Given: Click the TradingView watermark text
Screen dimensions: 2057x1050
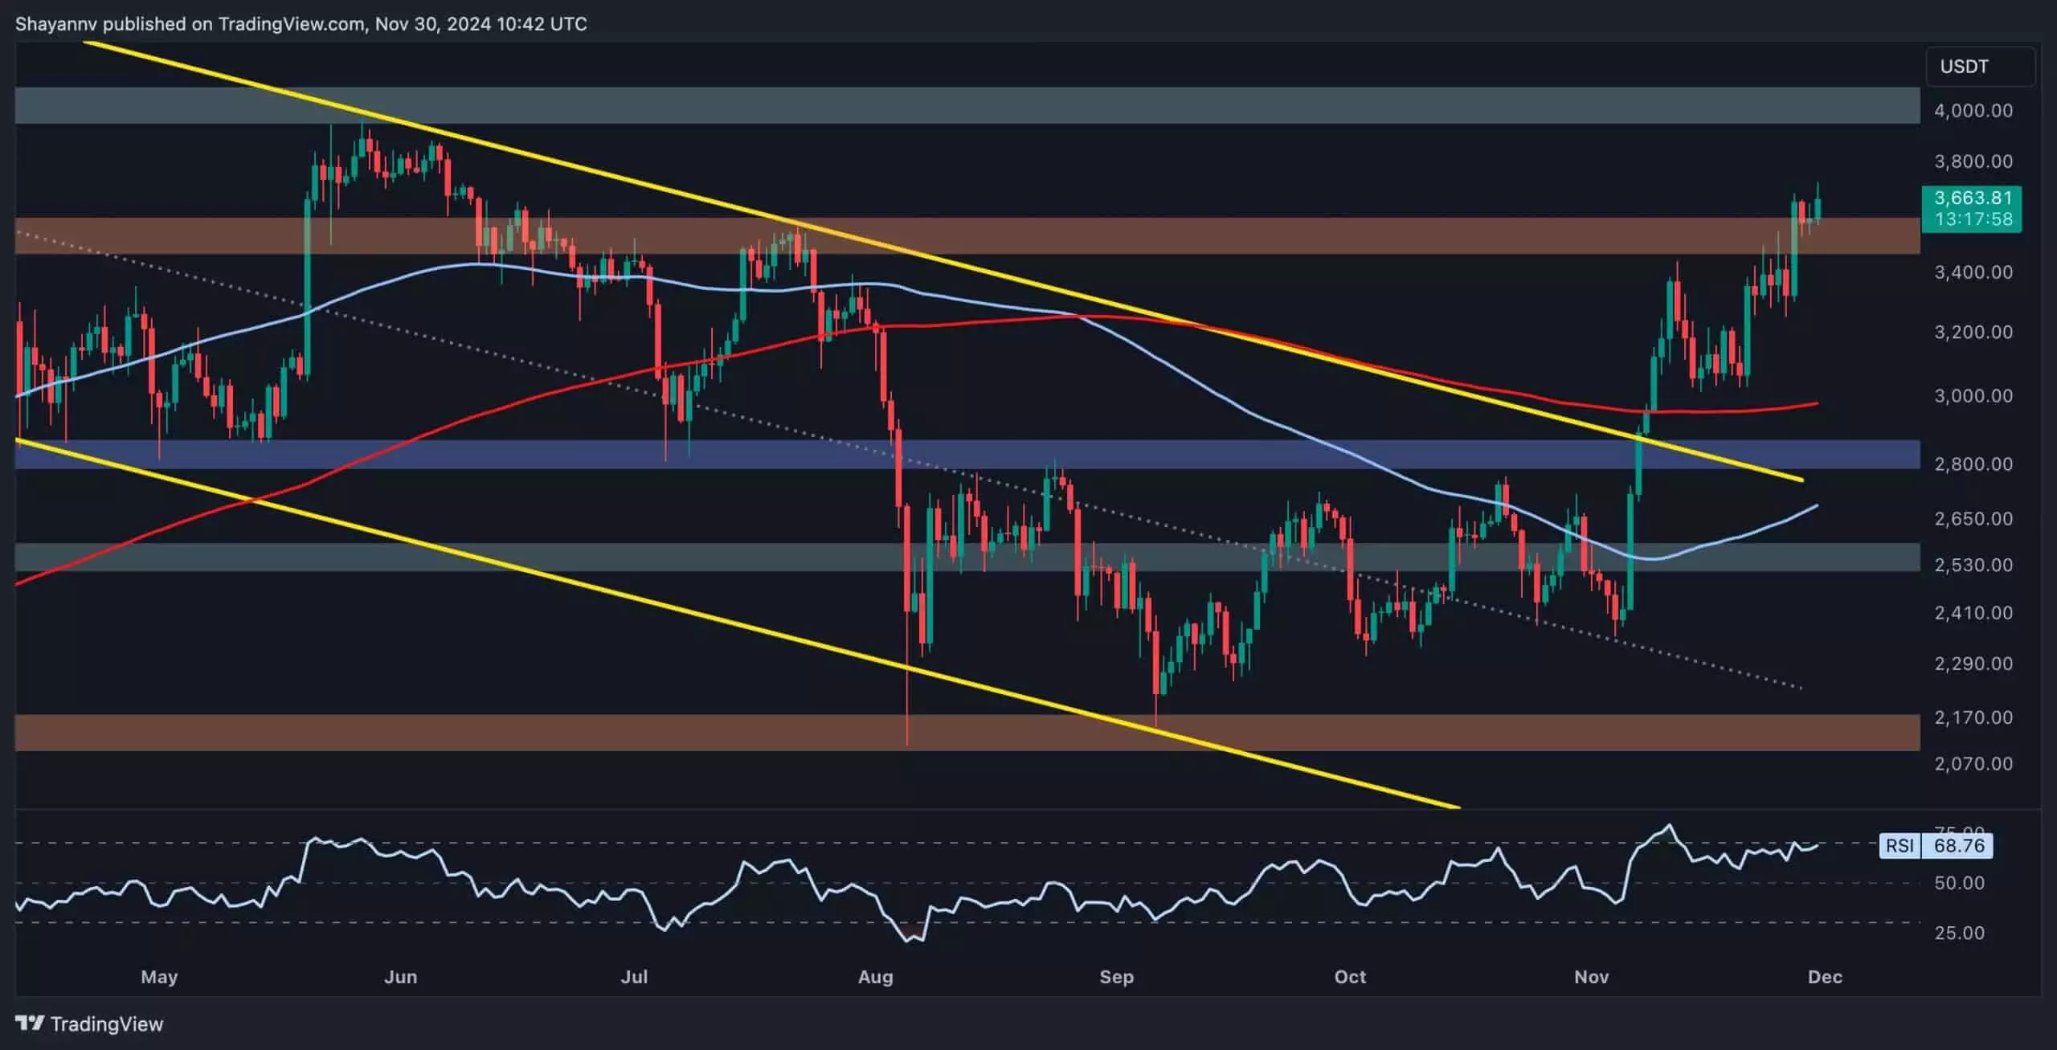Looking at the screenshot, I should (x=107, y=1023).
